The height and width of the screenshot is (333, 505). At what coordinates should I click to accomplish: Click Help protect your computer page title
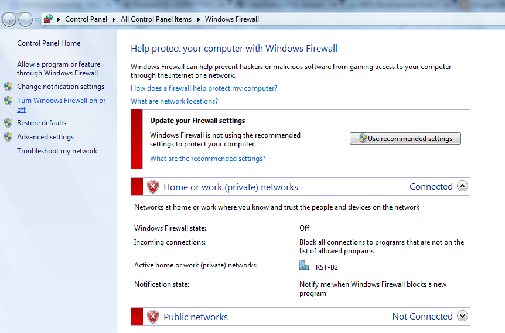234,48
